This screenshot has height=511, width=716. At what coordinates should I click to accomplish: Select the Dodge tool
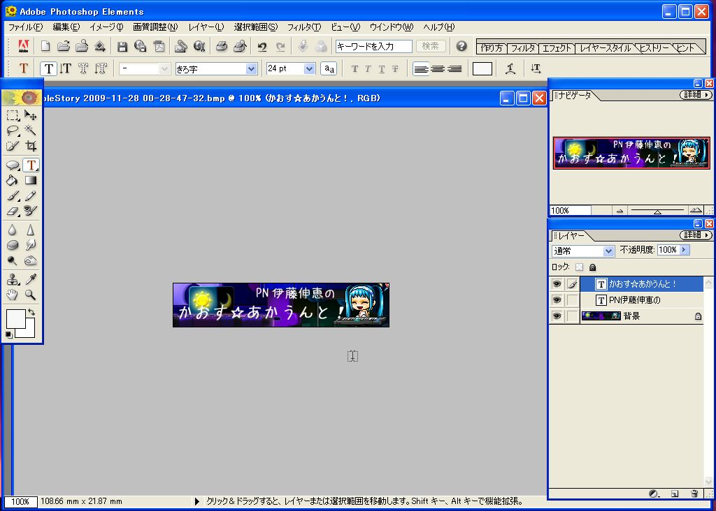pyautogui.click(x=13, y=261)
